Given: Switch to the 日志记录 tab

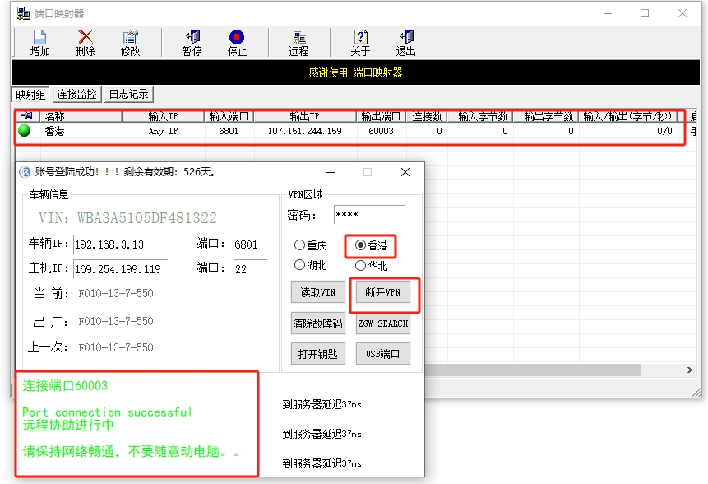Looking at the screenshot, I should 129,95.
